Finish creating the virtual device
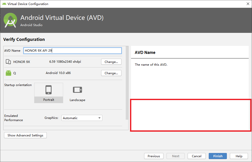The height and width of the screenshot is (162, 252). pos(218,156)
